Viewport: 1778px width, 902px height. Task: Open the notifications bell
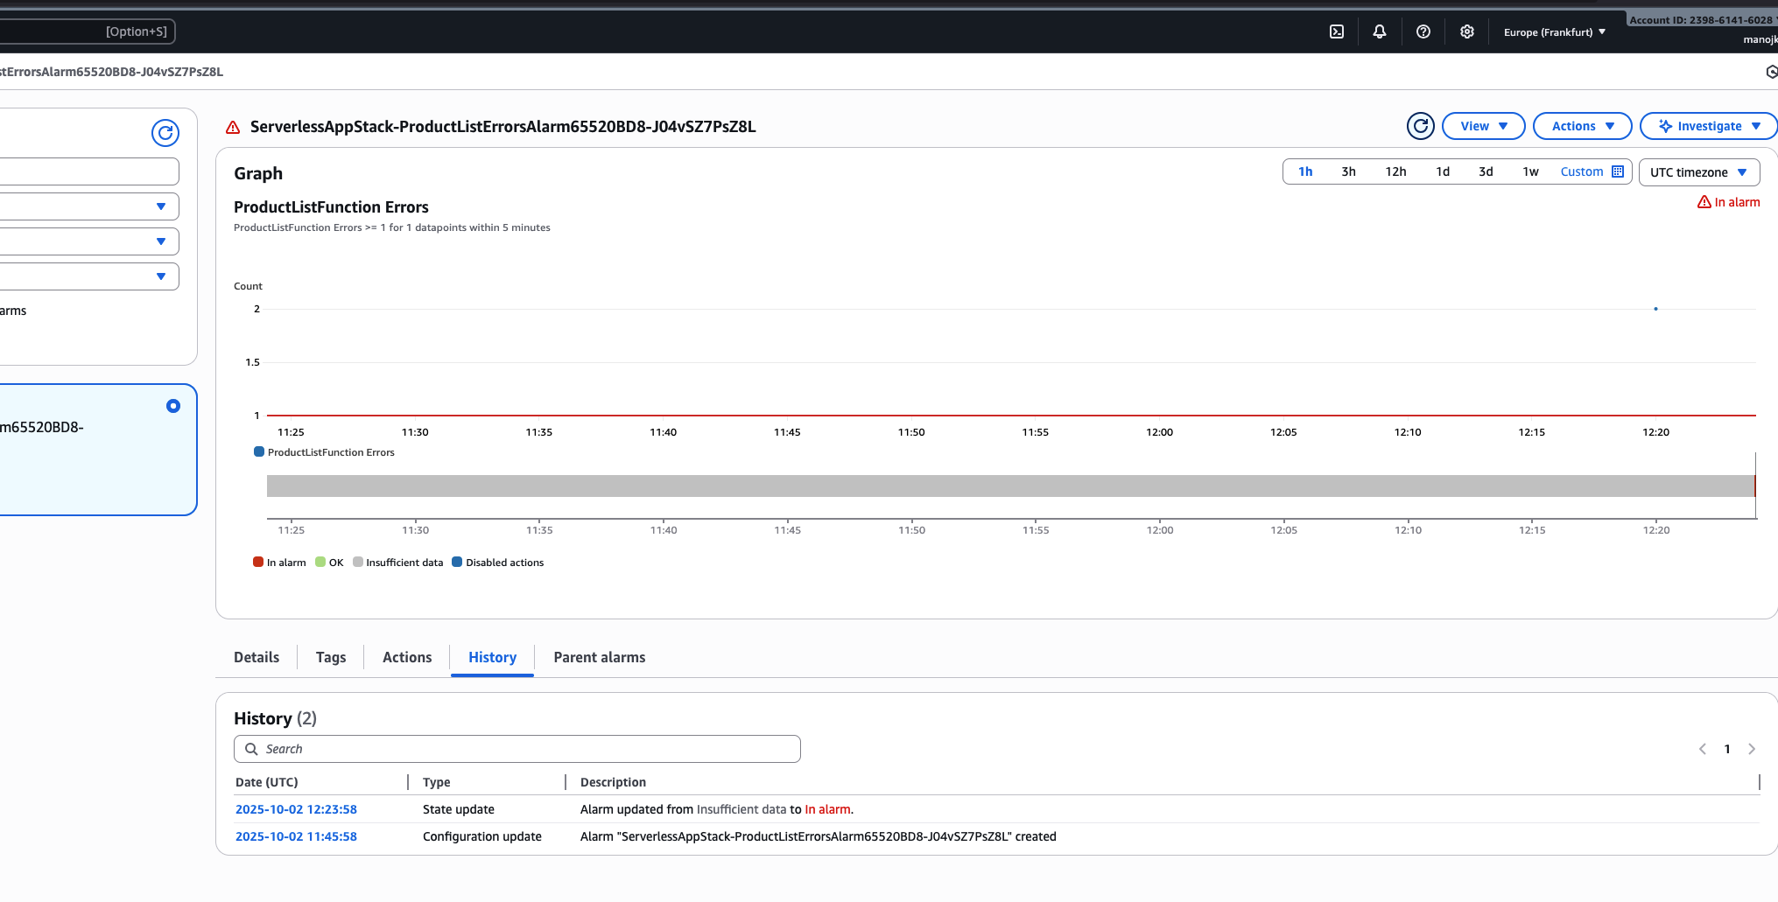click(1380, 31)
